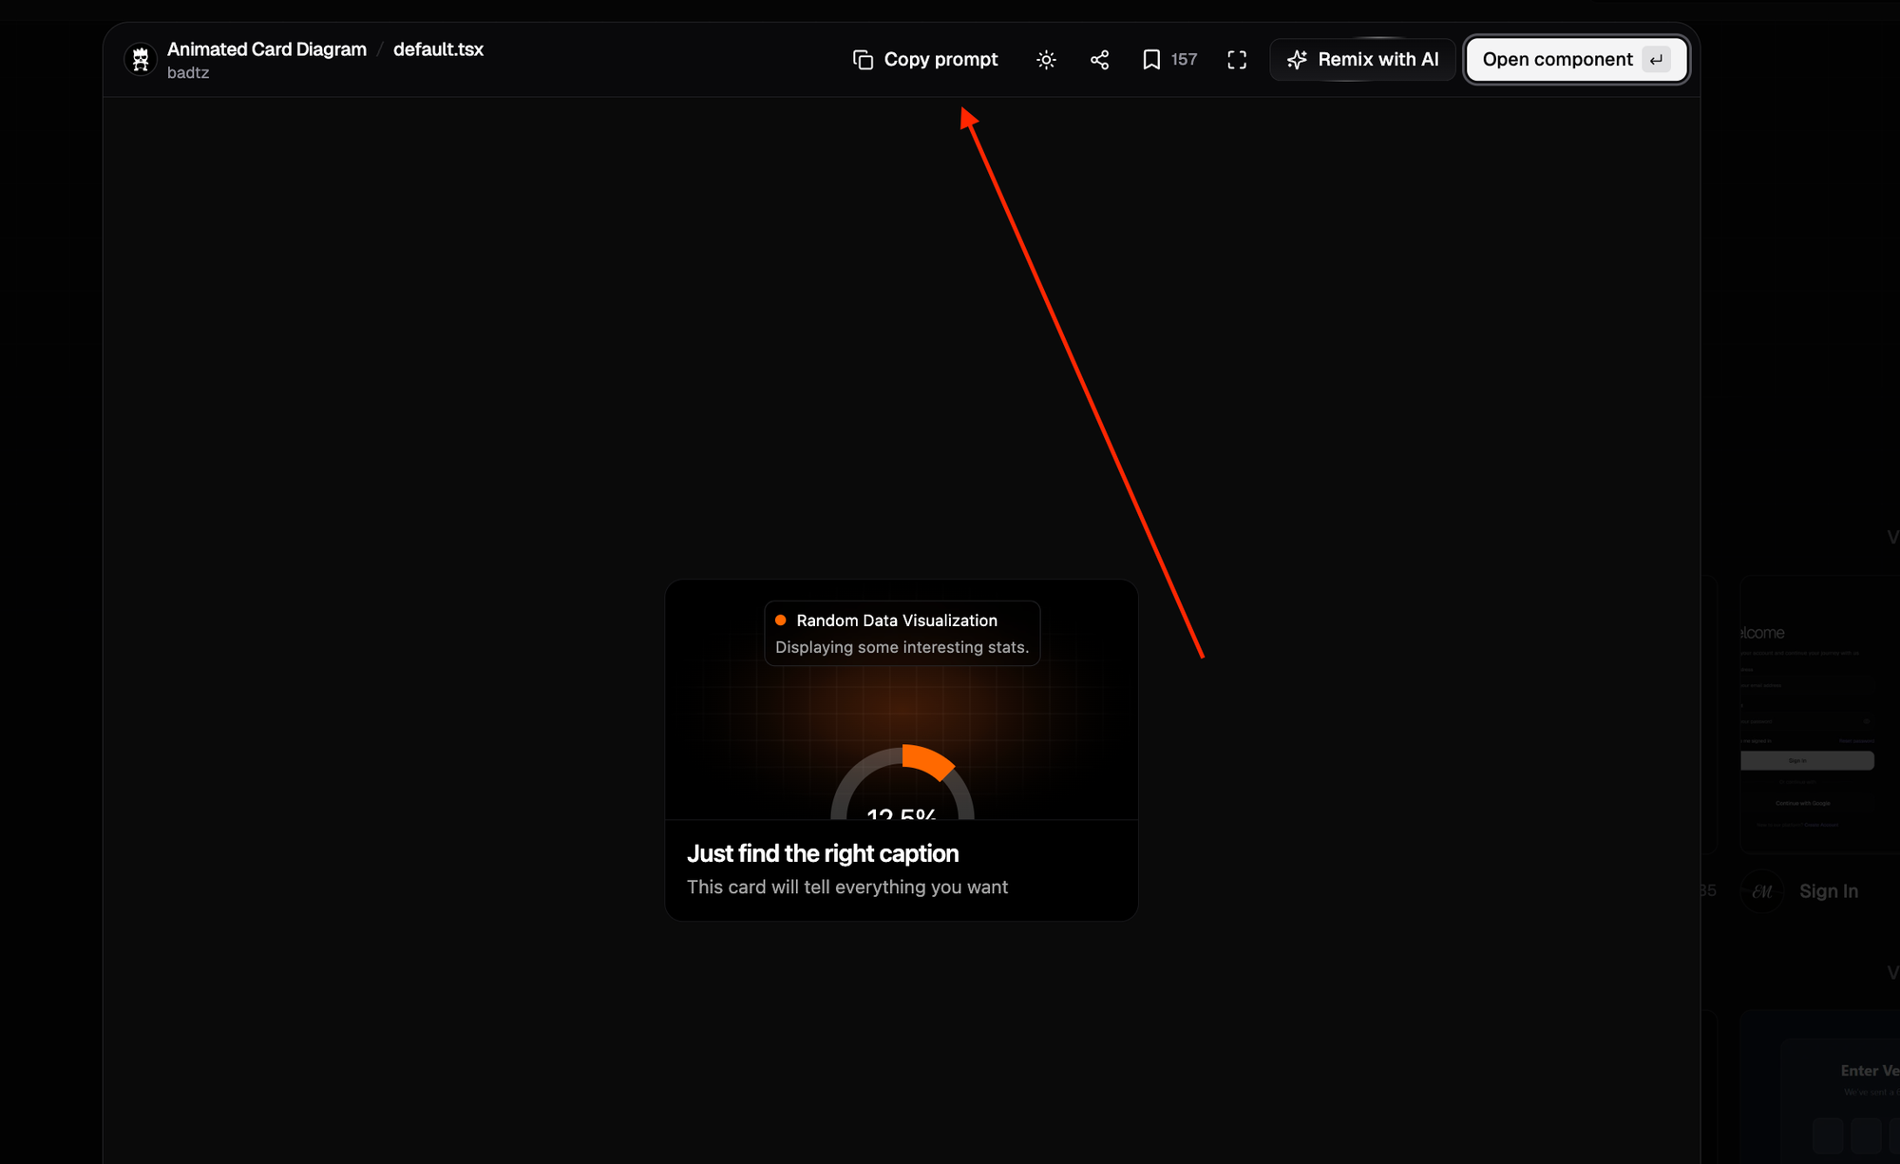
Task: Click the enter key icon on Open component
Action: point(1657,60)
